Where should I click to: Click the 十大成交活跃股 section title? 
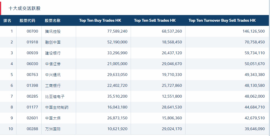point(25,8)
